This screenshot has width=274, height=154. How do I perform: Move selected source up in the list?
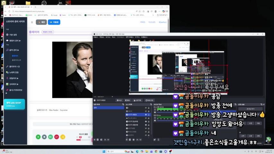pos(137,140)
